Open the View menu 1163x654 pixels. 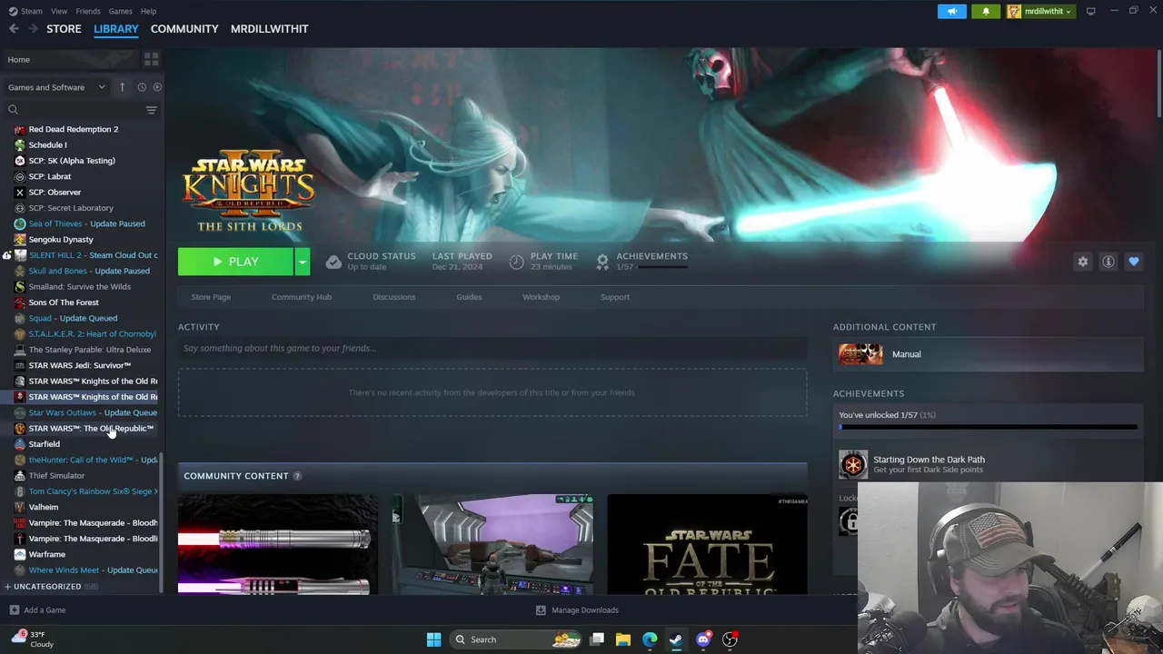(59, 11)
